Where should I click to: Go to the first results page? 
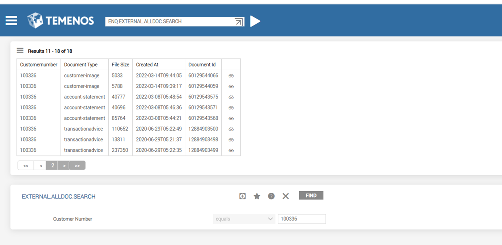click(x=26, y=166)
